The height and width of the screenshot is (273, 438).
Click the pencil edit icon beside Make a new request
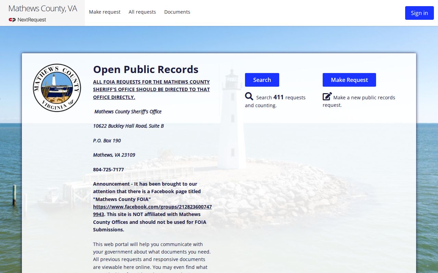tap(327, 97)
